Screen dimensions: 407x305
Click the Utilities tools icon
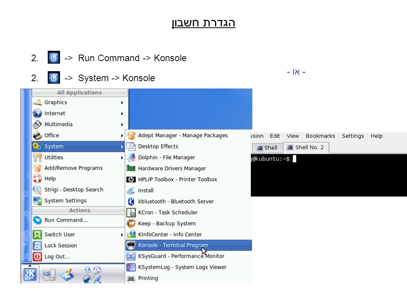point(37,157)
